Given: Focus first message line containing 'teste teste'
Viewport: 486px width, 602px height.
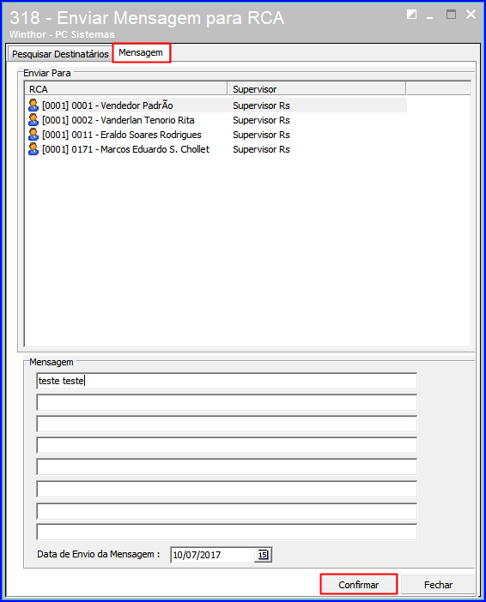Looking at the screenshot, I should point(227,381).
